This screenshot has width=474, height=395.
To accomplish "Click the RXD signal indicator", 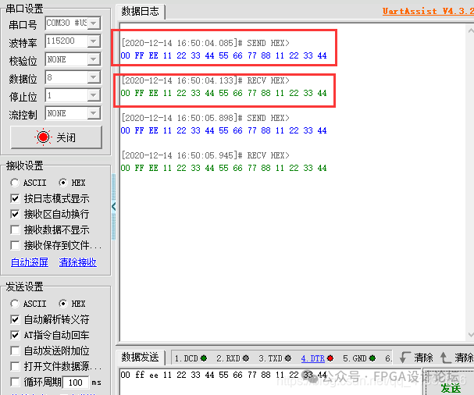I will pos(232,358).
